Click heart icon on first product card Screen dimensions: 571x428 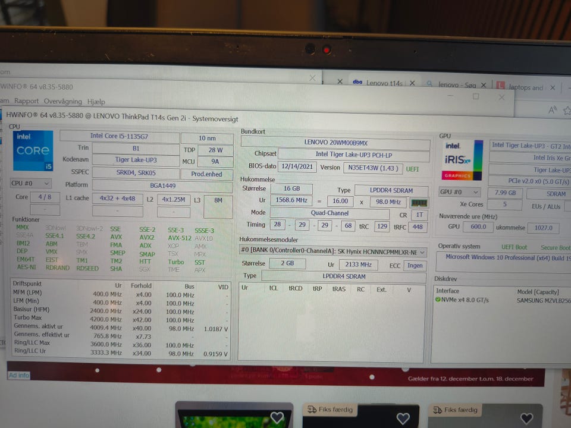click(x=277, y=417)
